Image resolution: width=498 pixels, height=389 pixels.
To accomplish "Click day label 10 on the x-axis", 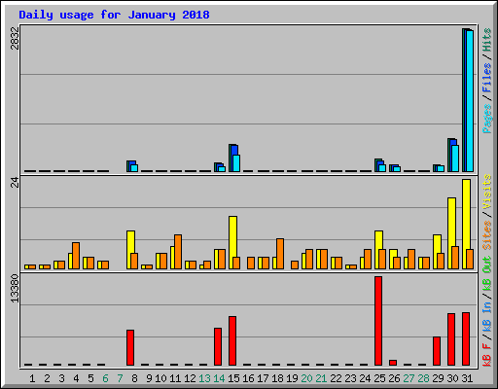I will [160, 378].
